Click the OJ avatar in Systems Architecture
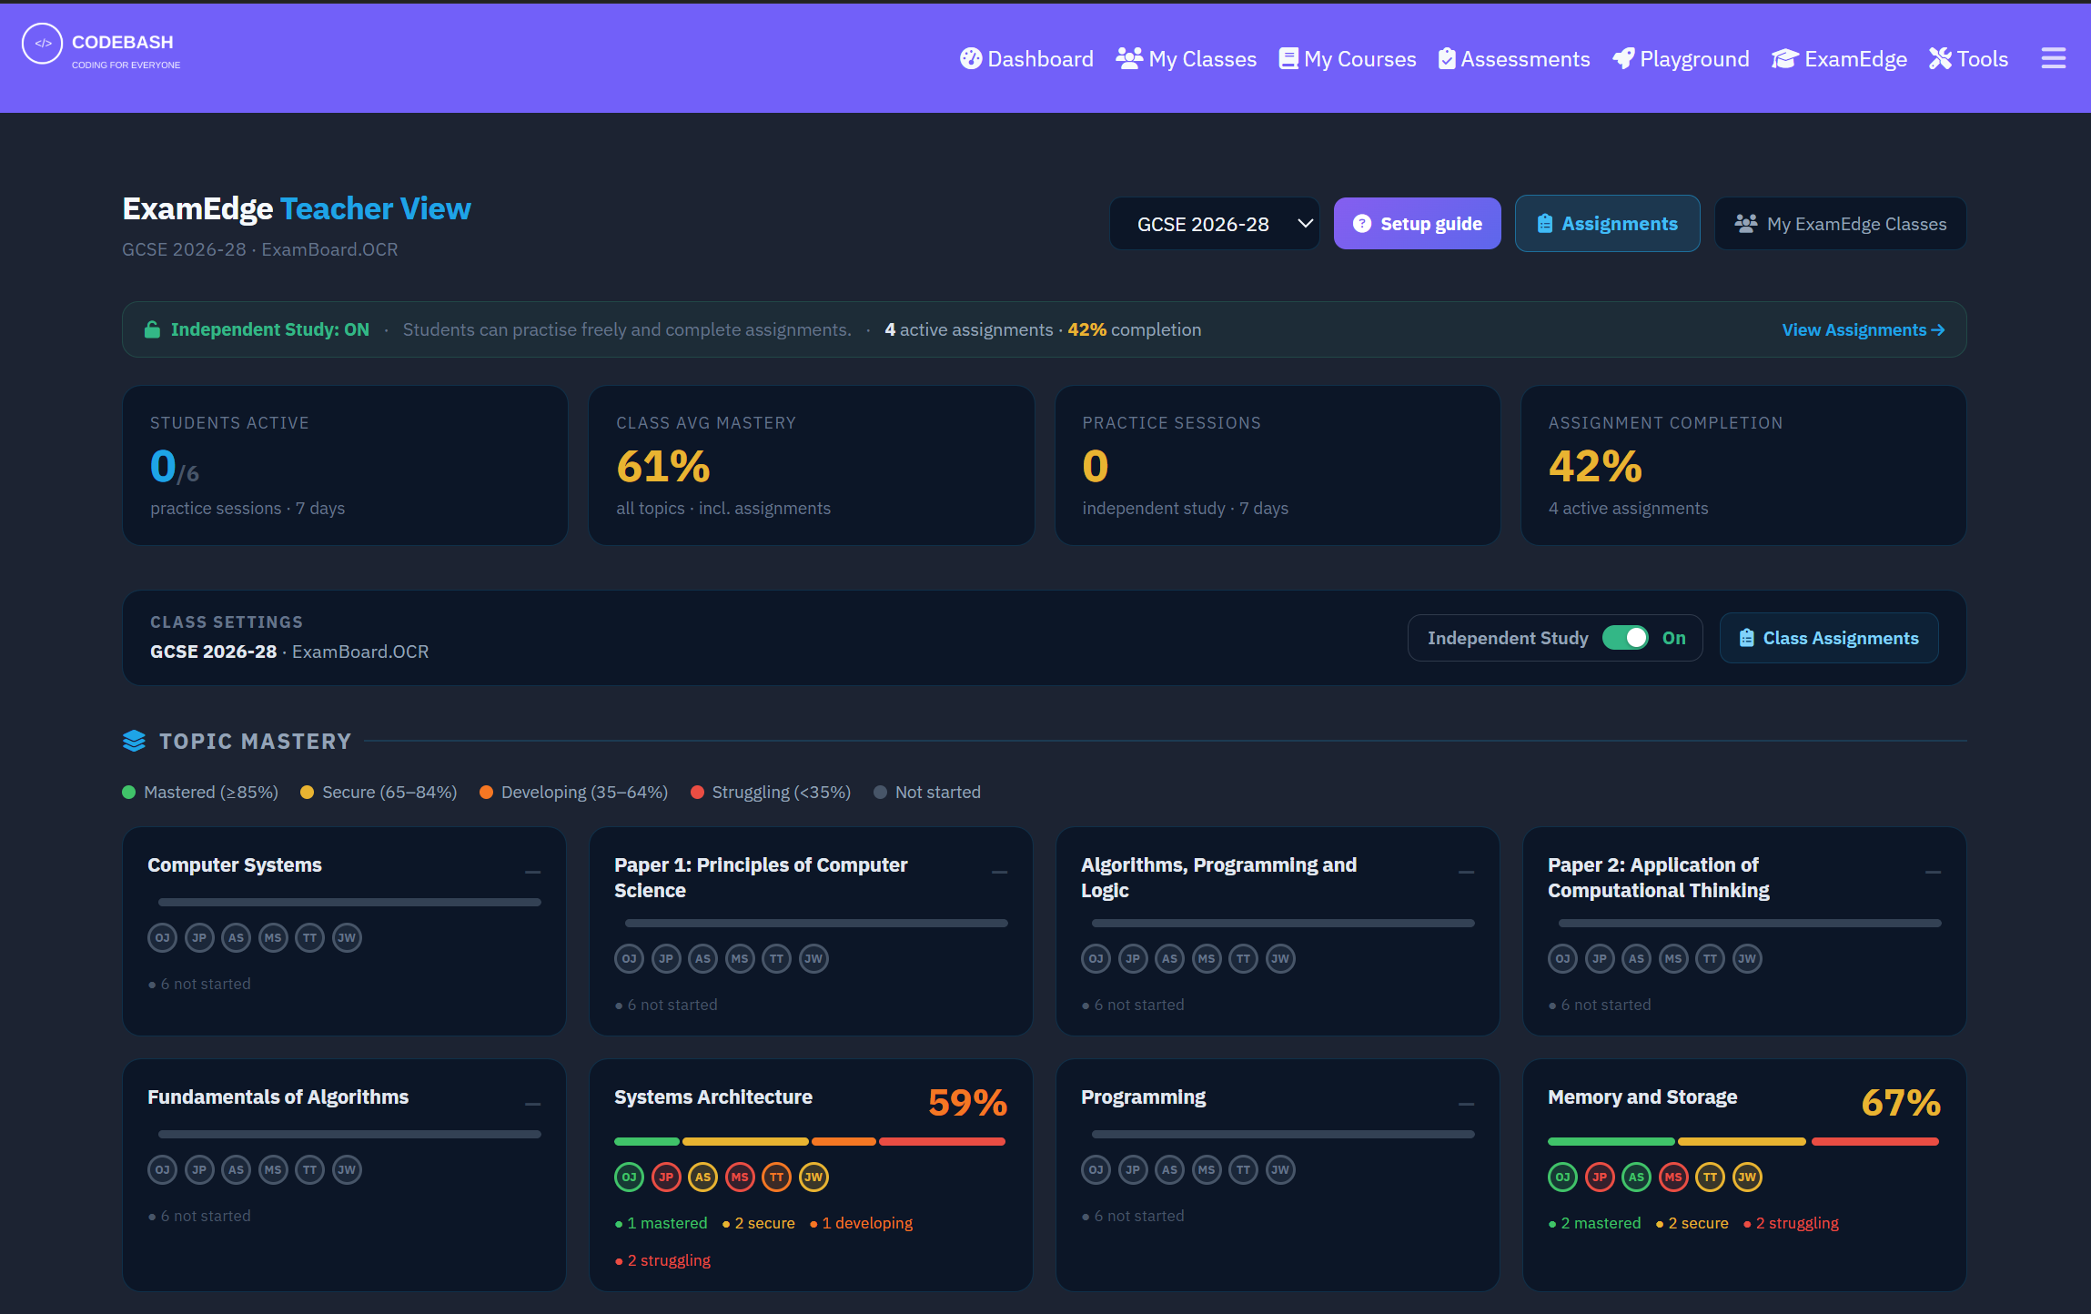The height and width of the screenshot is (1314, 2091). [x=629, y=1177]
